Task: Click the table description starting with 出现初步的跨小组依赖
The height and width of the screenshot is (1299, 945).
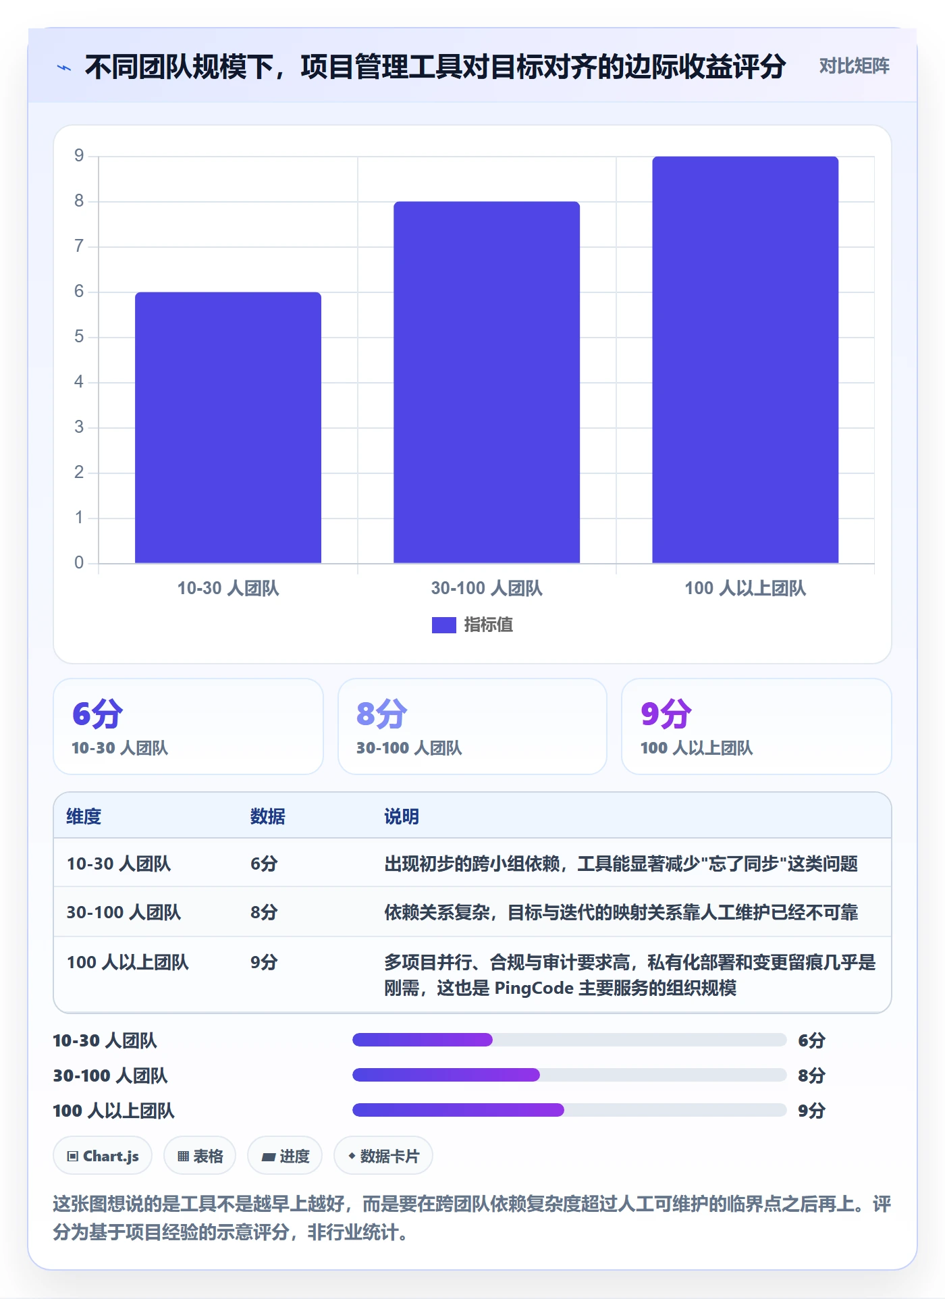Action: pyautogui.click(x=621, y=864)
